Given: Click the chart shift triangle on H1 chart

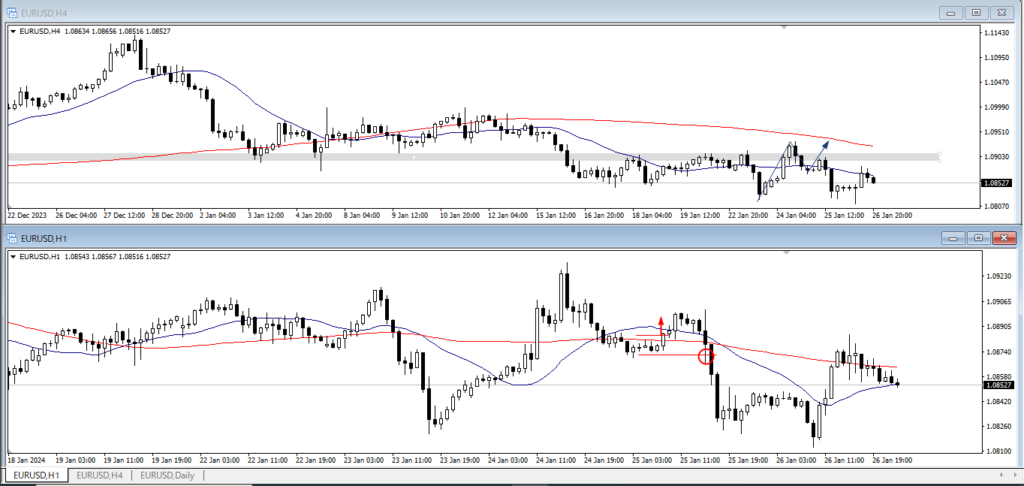Looking at the screenshot, I should point(785,253).
